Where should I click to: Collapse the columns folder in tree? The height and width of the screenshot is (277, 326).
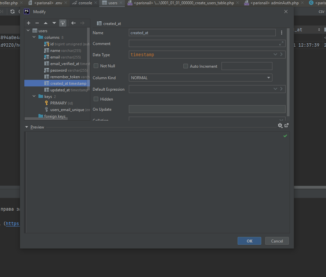click(34, 37)
